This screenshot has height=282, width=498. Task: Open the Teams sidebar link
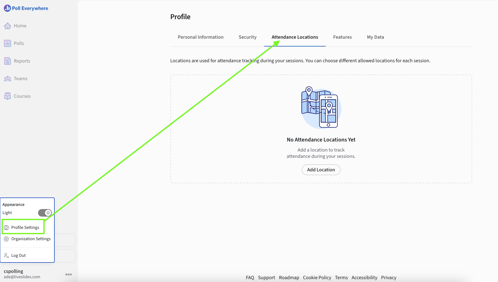click(x=20, y=79)
